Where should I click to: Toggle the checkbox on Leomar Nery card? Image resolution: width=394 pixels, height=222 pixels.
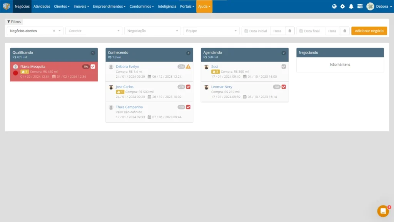click(284, 87)
